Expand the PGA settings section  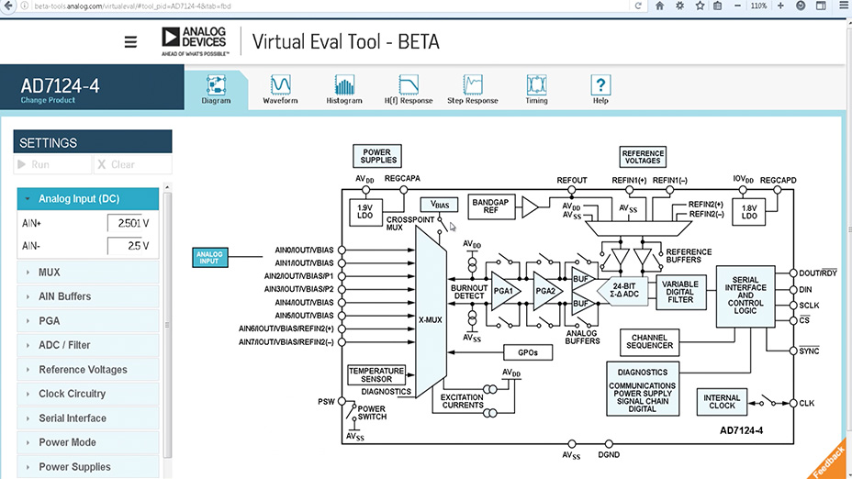pyautogui.click(x=88, y=321)
